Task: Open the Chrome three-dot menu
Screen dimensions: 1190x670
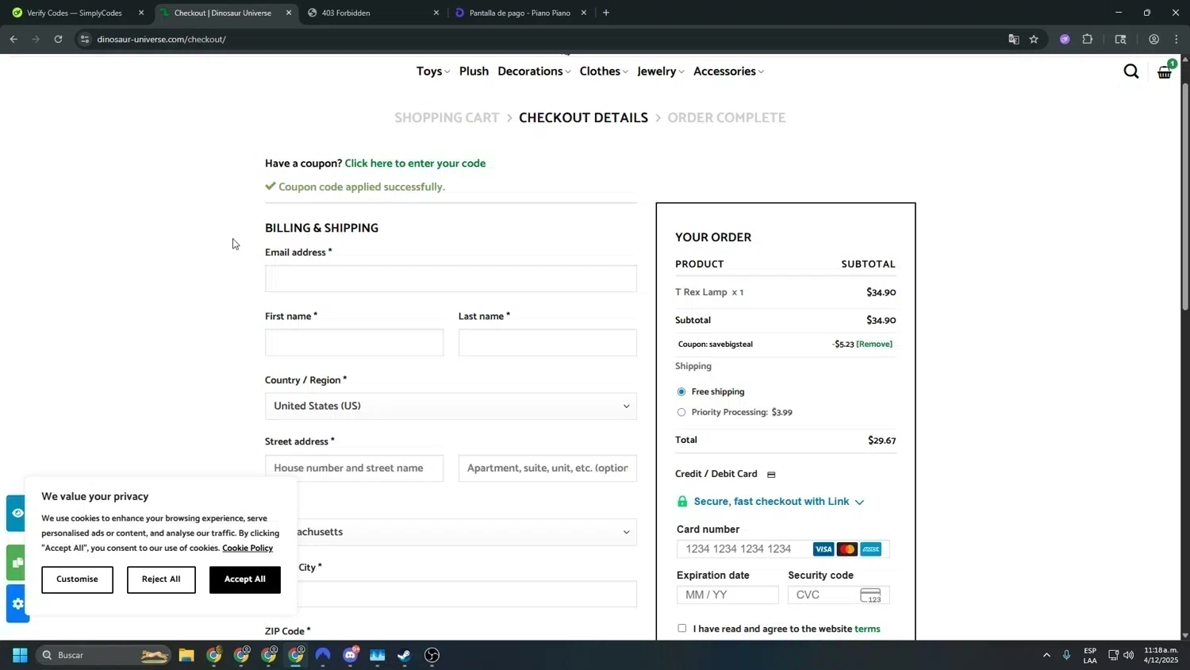Action: point(1176,39)
